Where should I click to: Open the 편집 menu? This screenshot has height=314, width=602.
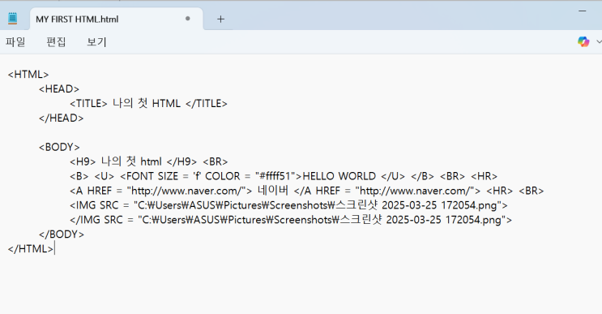(x=56, y=41)
